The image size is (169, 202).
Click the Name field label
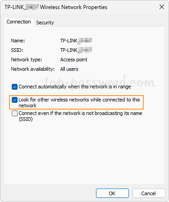click(18, 41)
